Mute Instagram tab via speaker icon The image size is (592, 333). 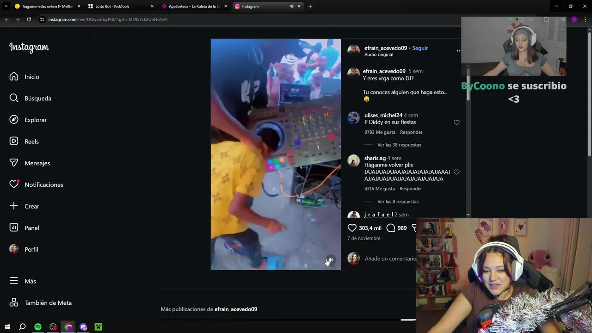tap(291, 6)
